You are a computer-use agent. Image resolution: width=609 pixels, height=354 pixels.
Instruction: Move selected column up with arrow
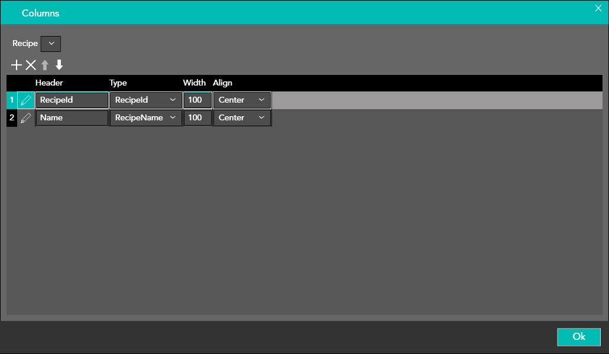(x=45, y=65)
